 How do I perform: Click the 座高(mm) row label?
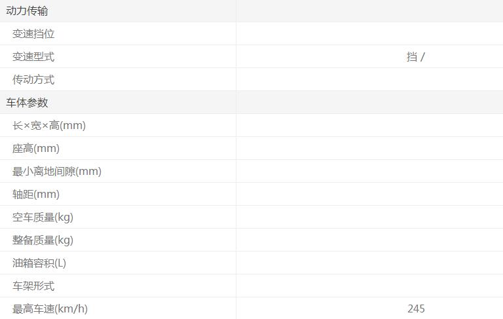coord(36,149)
